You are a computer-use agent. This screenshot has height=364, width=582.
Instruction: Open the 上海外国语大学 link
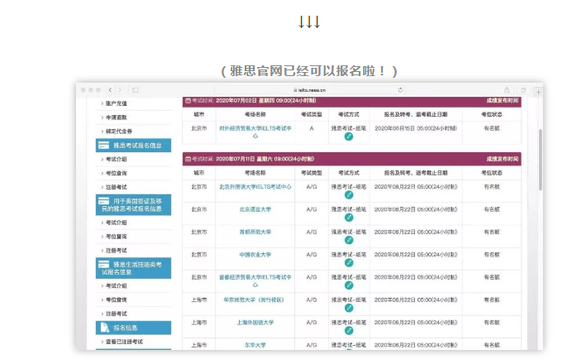(255, 323)
